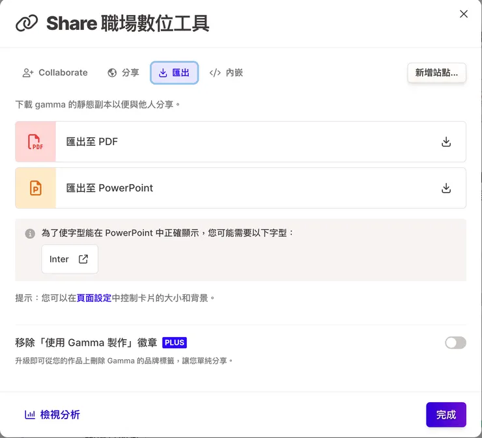482x438 pixels.
Task: Toggle 移除「使用 Gamma 製作」徽章 switch
Action: tap(455, 343)
